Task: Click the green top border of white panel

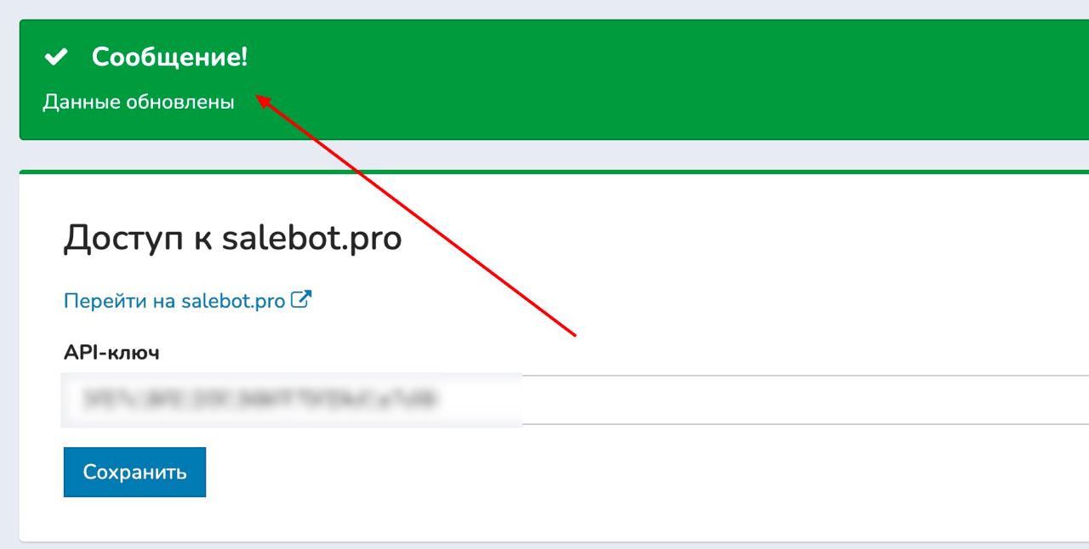Action: 554,172
